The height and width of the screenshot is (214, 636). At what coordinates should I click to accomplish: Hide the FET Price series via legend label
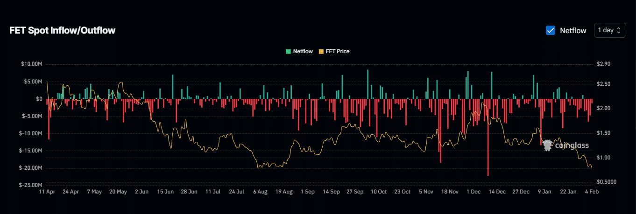[337, 51]
